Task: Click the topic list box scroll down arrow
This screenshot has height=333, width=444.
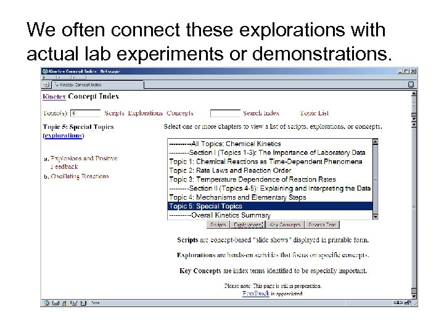Action: point(376,216)
